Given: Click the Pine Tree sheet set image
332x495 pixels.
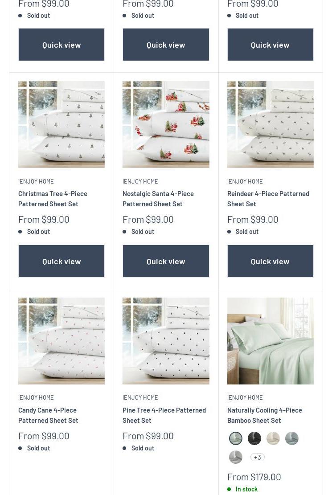Looking at the screenshot, I should pyautogui.click(x=166, y=341).
